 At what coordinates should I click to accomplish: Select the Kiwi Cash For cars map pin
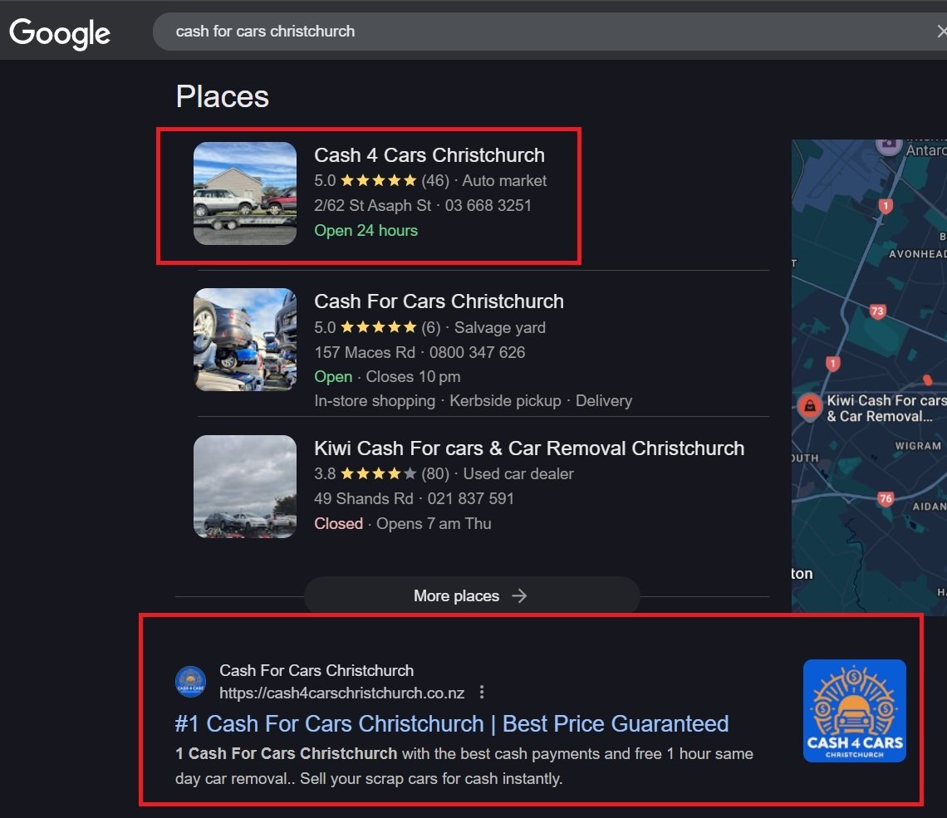tap(808, 406)
